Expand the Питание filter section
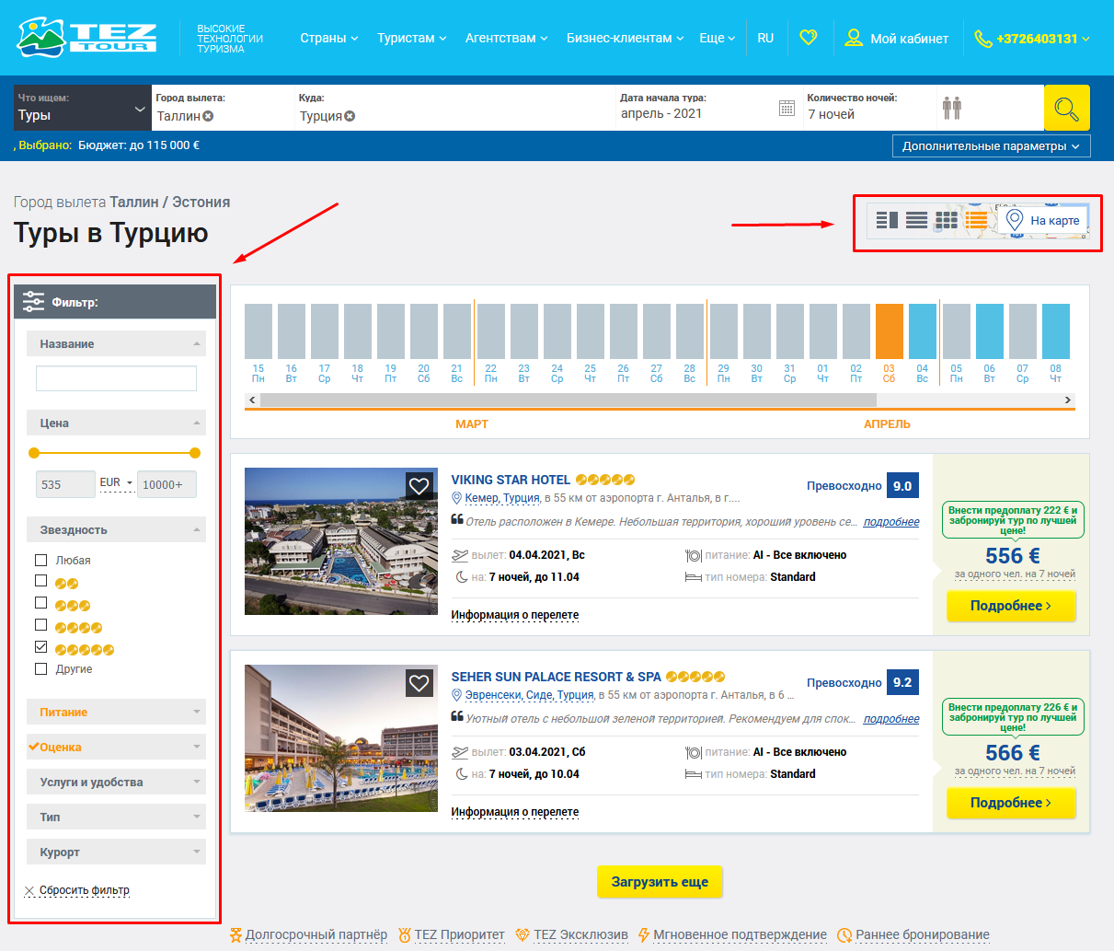This screenshot has width=1114, height=951. [116, 712]
